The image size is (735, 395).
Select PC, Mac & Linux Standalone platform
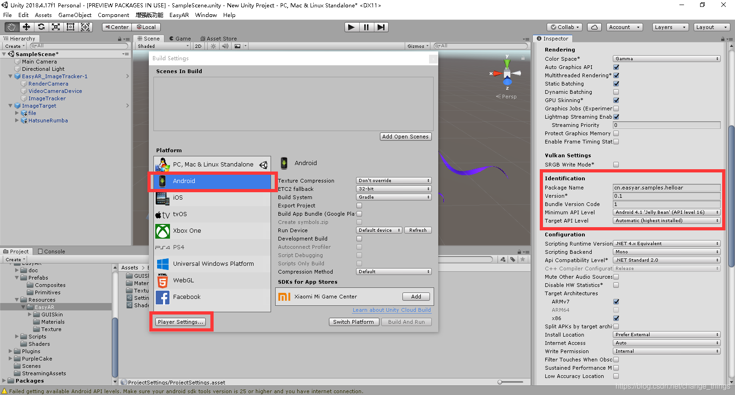[x=212, y=165]
